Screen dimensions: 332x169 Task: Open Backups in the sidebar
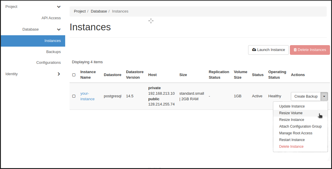click(x=53, y=52)
